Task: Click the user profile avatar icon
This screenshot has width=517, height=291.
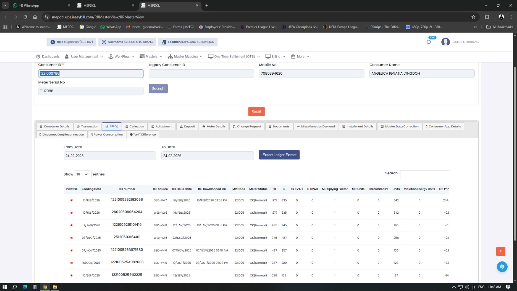Action: (x=446, y=42)
